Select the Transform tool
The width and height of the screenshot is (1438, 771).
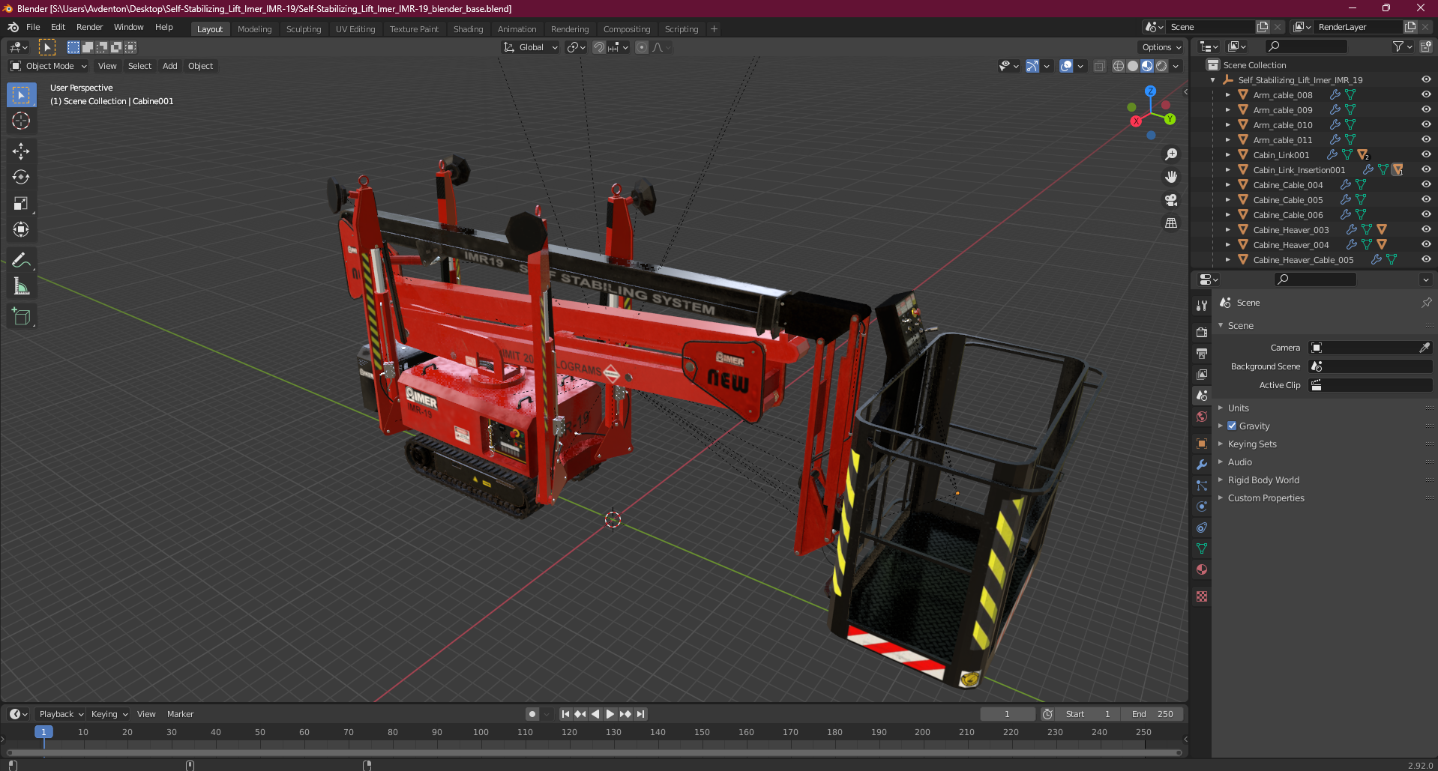coord(21,230)
